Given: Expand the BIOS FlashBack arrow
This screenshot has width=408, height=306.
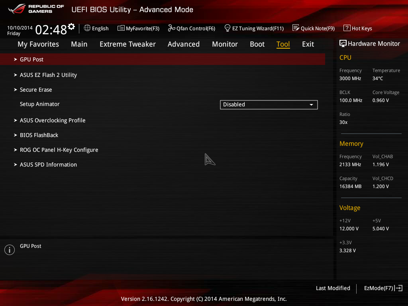Looking at the screenshot, I should coord(16,135).
